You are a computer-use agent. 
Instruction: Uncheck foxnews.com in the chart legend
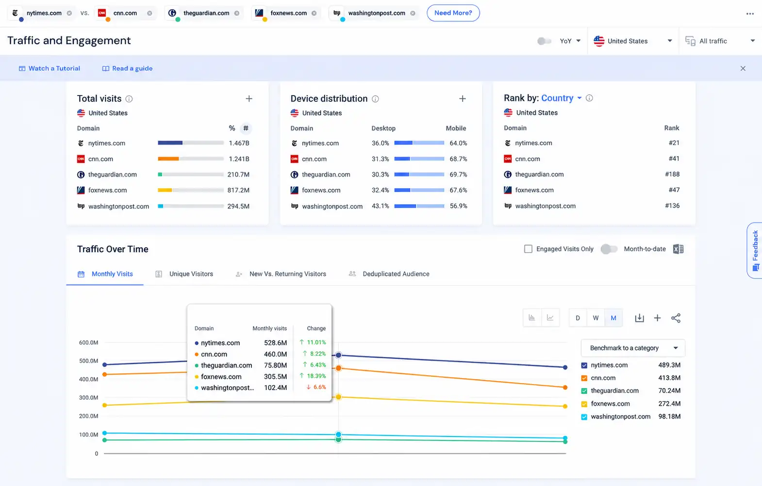click(x=584, y=404)
